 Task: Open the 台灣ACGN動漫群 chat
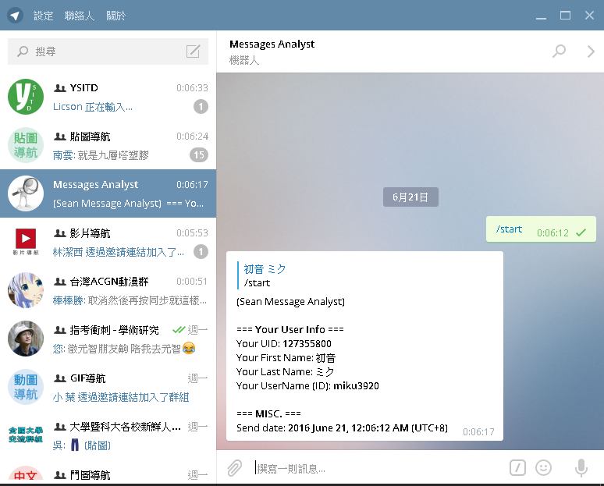[108, 290]
